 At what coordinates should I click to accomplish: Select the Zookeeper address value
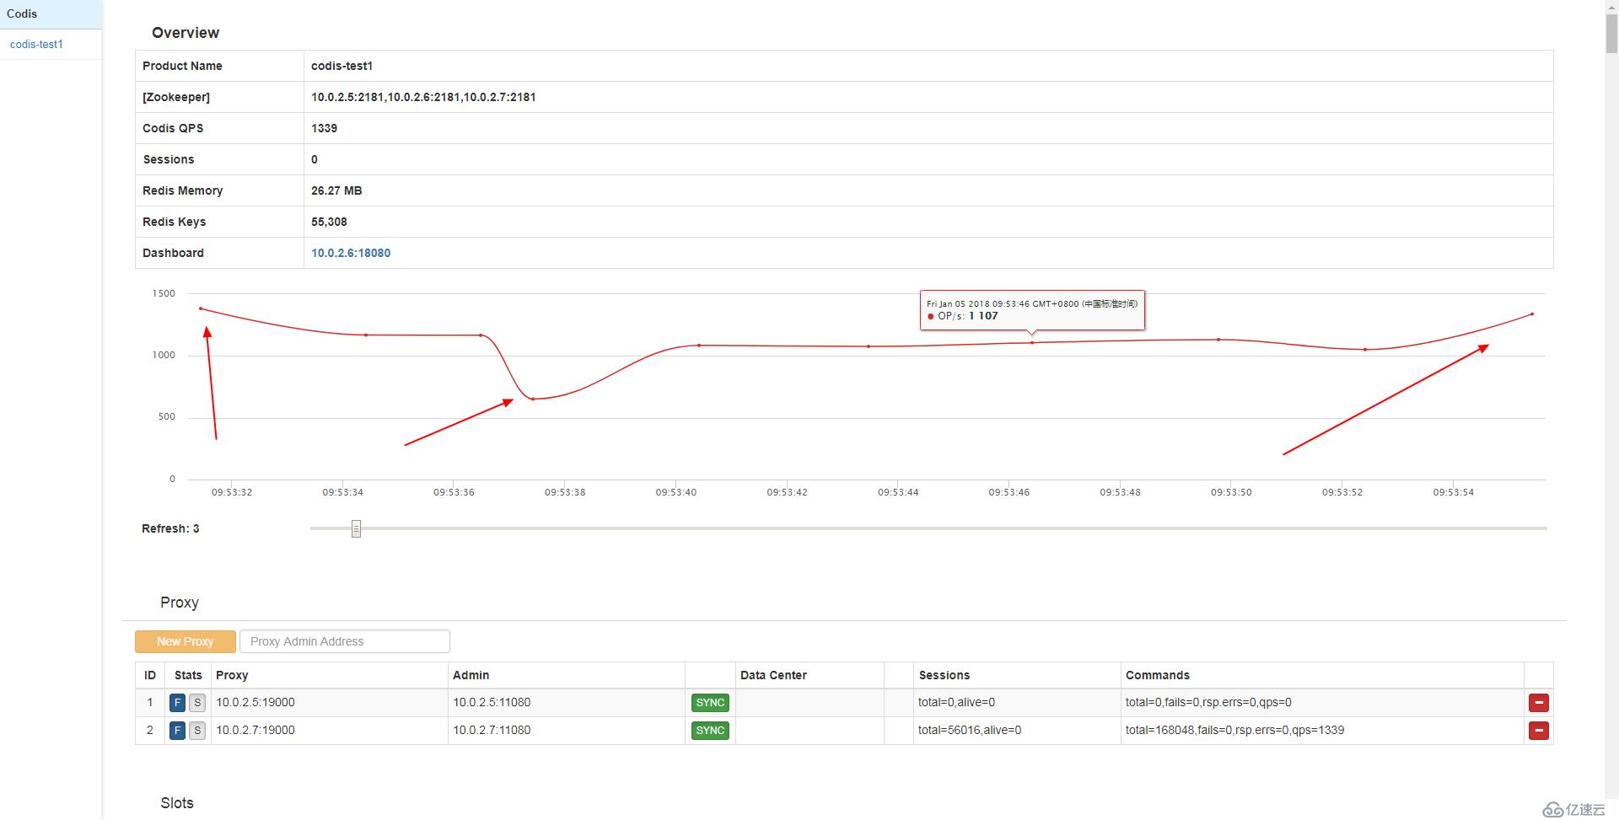tap(423, 97)
